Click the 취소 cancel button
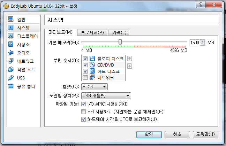 [177, 135]
